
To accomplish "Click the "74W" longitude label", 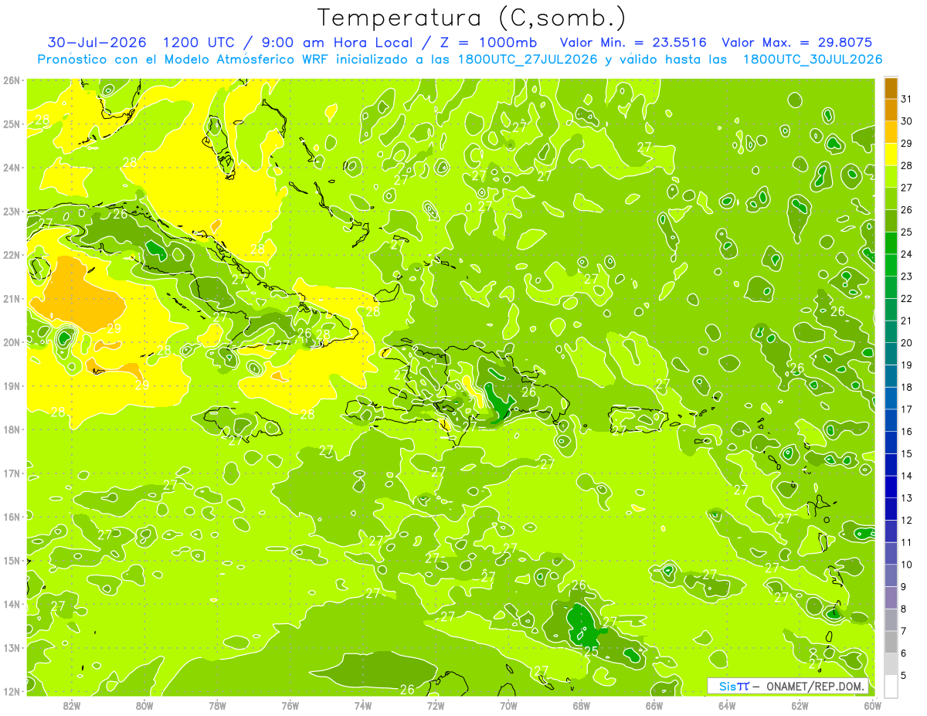I will [363, 705].
